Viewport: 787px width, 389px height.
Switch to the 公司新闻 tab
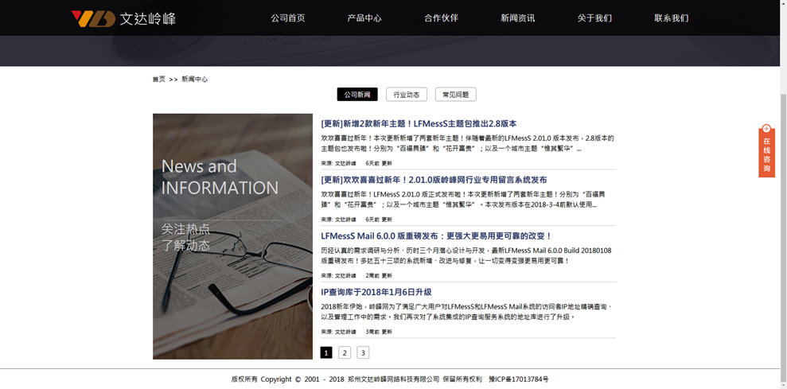click(357, 95)
